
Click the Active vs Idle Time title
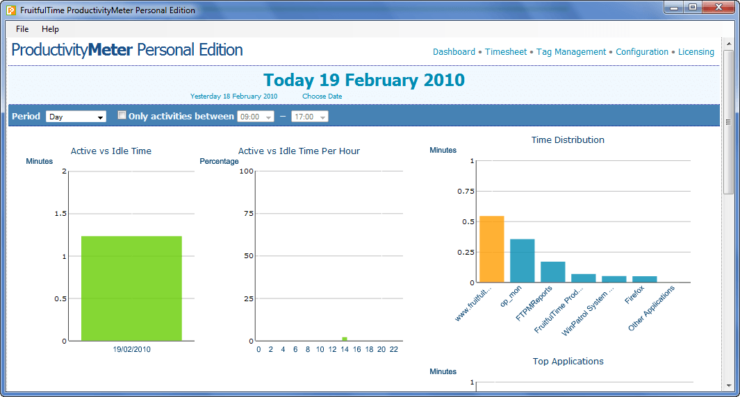click(111, 151)
